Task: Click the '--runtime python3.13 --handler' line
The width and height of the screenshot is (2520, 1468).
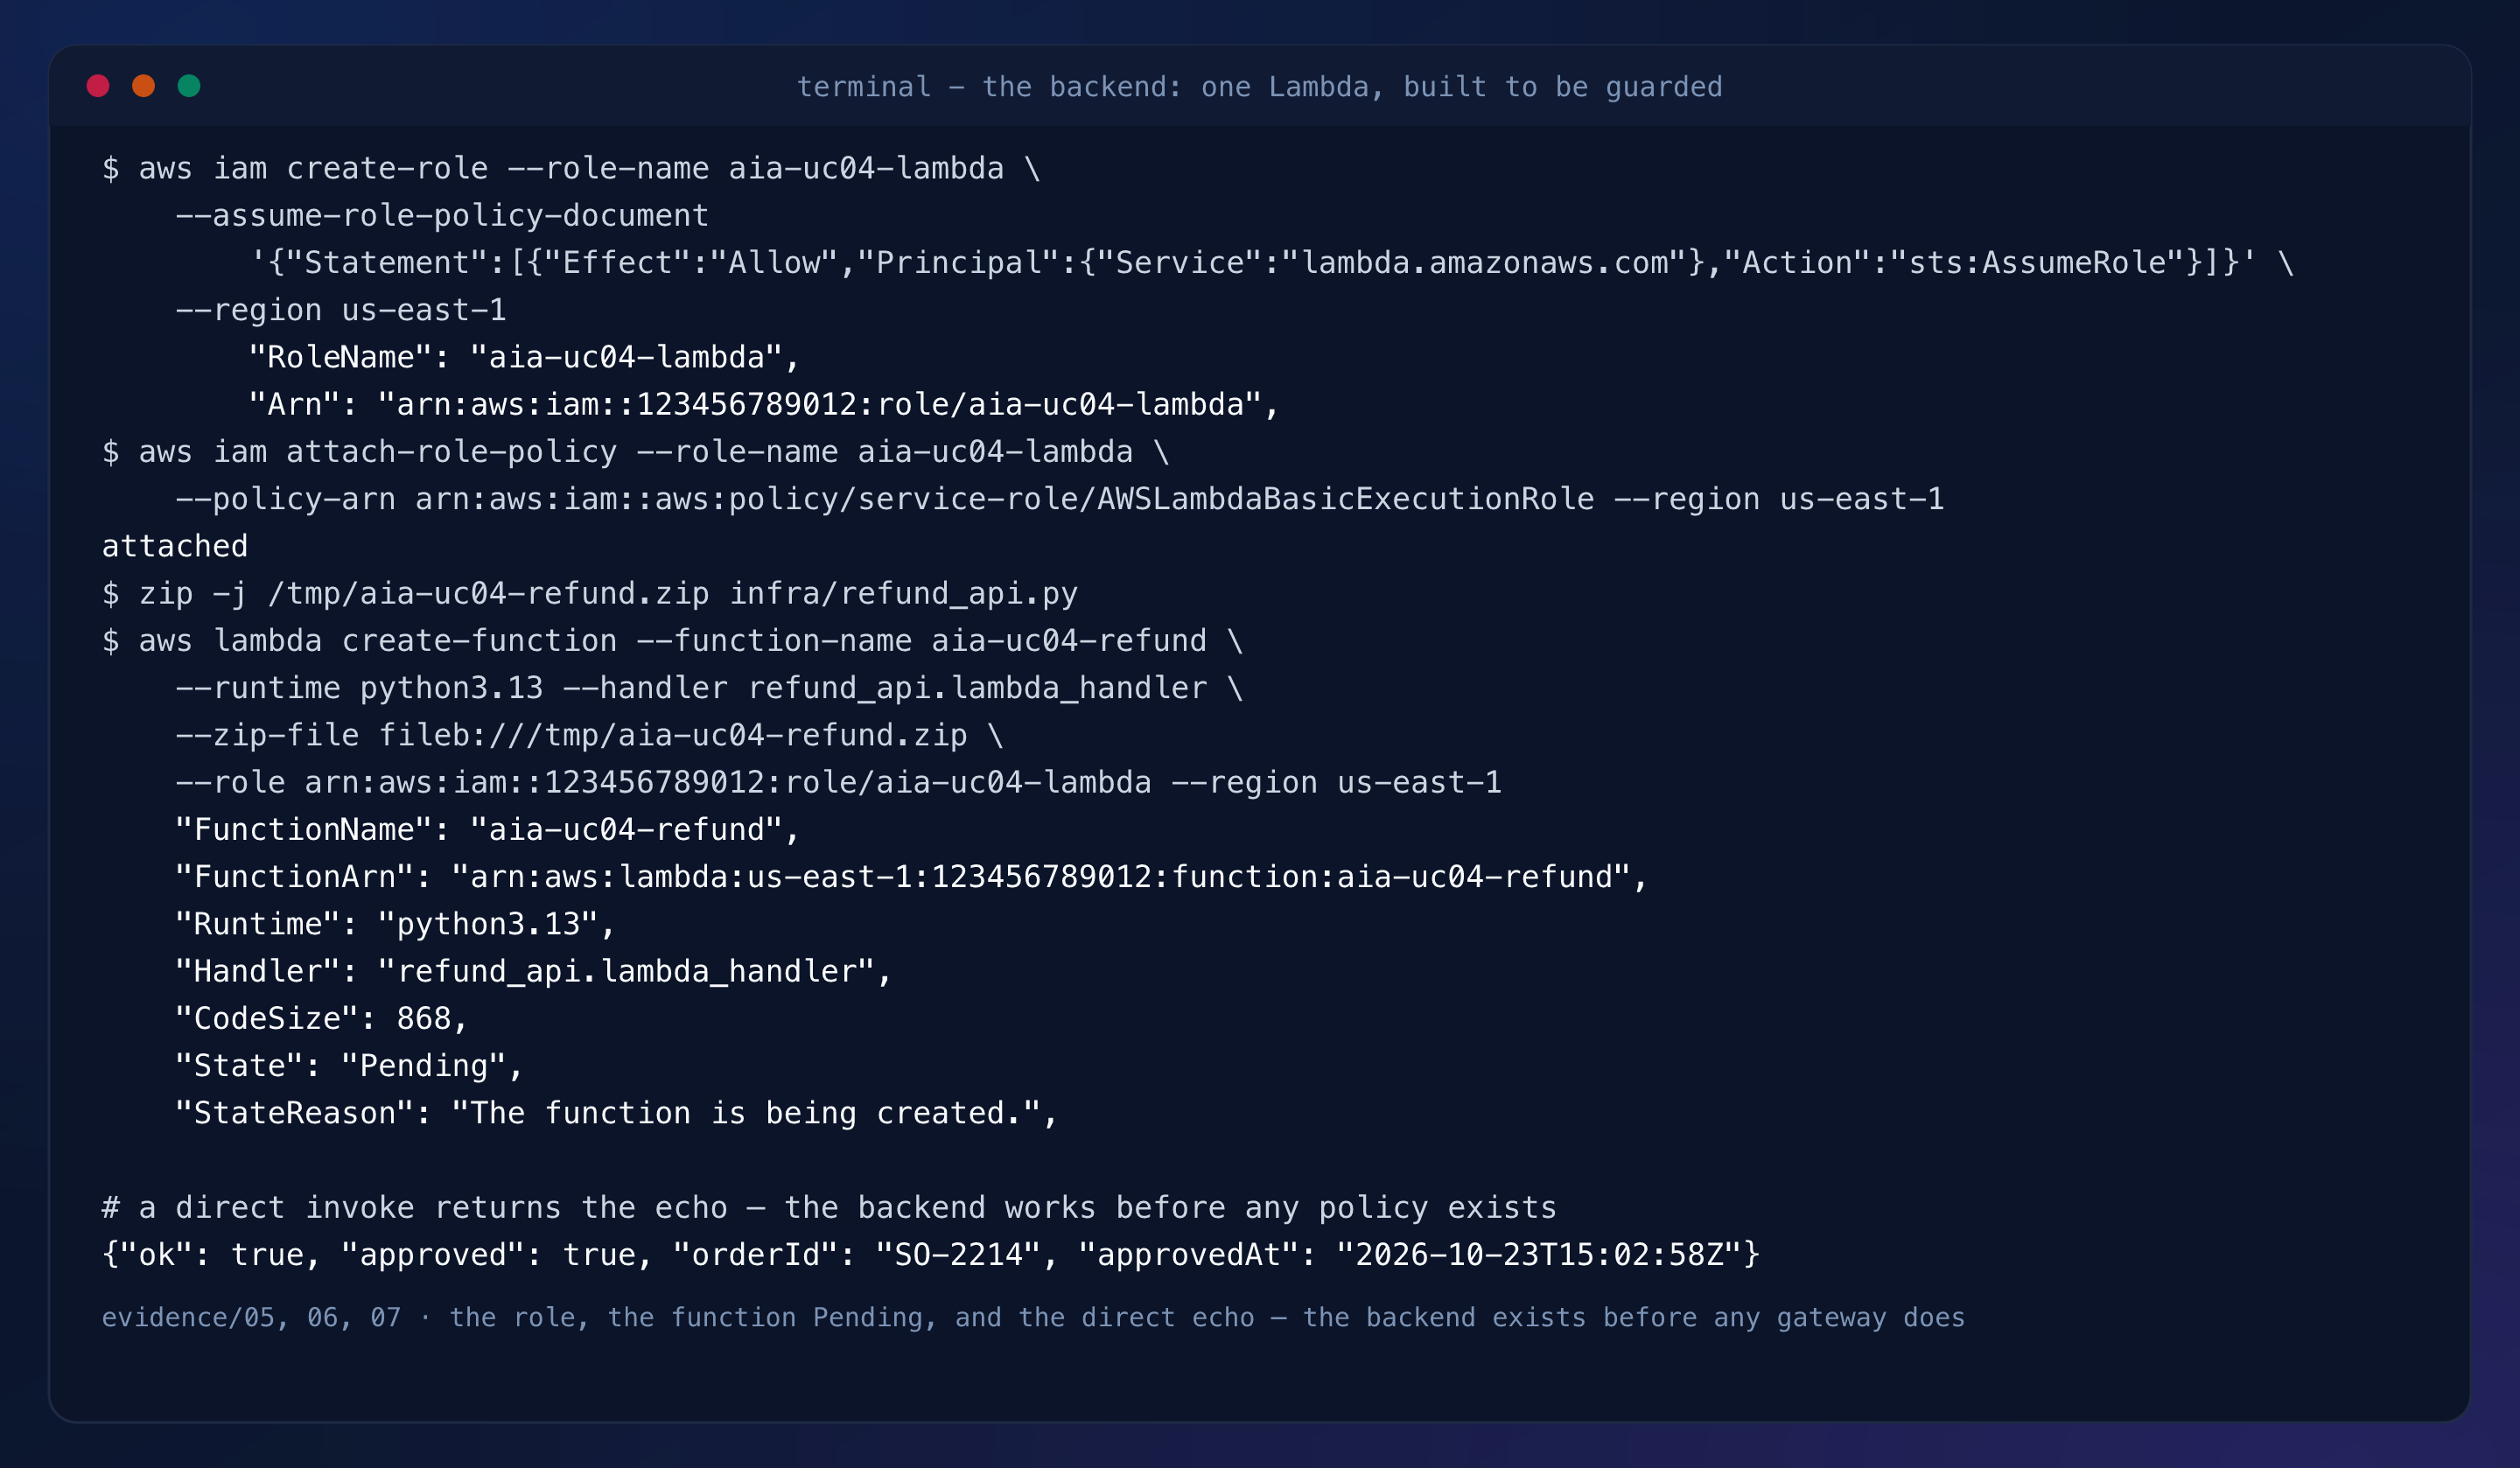Action: click(710, 687)
